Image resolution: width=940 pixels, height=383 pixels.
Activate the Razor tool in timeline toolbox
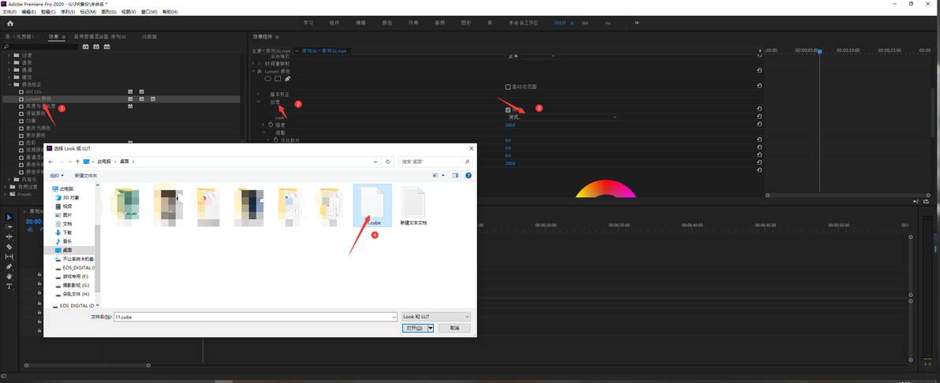pos(9,247)
